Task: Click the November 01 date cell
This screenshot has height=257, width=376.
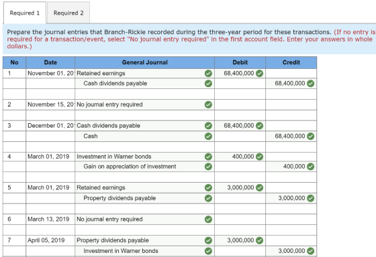Action: point(50,74)
